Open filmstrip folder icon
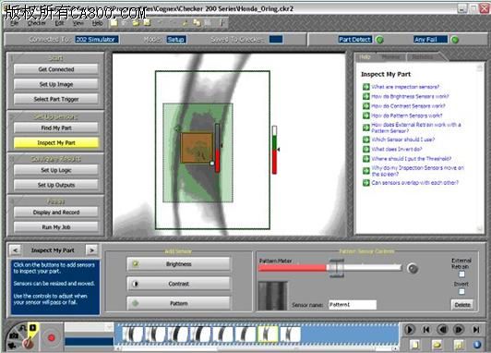 437,345
